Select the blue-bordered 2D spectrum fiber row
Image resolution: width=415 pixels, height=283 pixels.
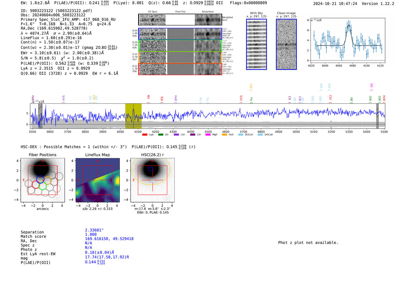click(180, 34)
